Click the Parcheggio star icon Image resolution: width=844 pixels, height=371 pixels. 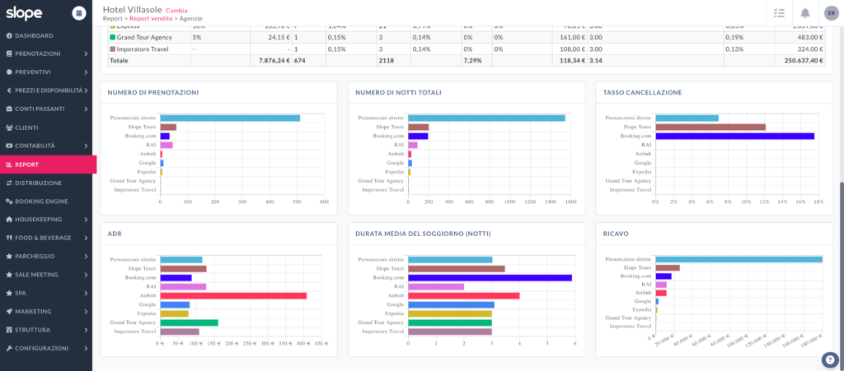(x=9, y=256)
